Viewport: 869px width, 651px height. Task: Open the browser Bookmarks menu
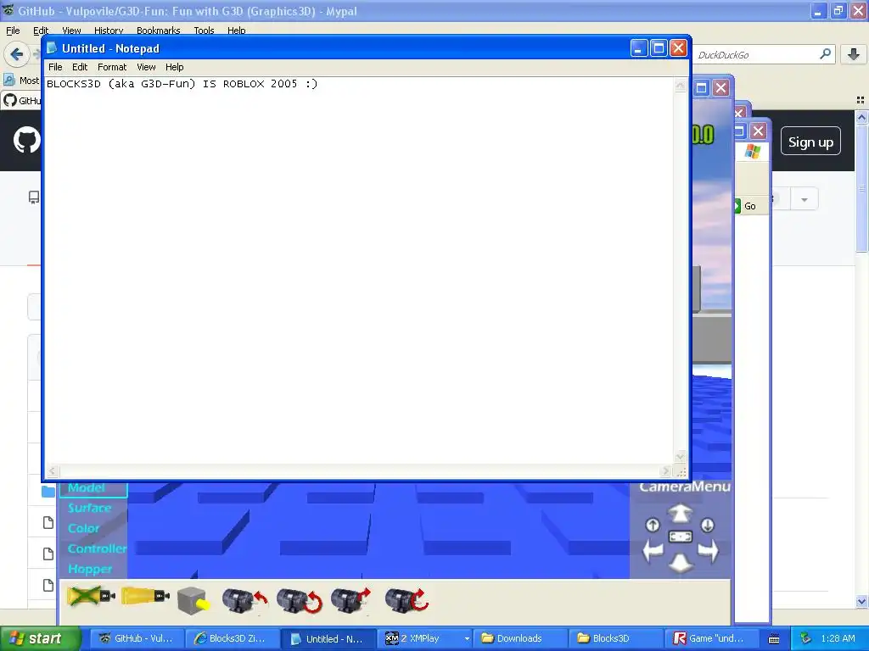[x=159, y=31]
